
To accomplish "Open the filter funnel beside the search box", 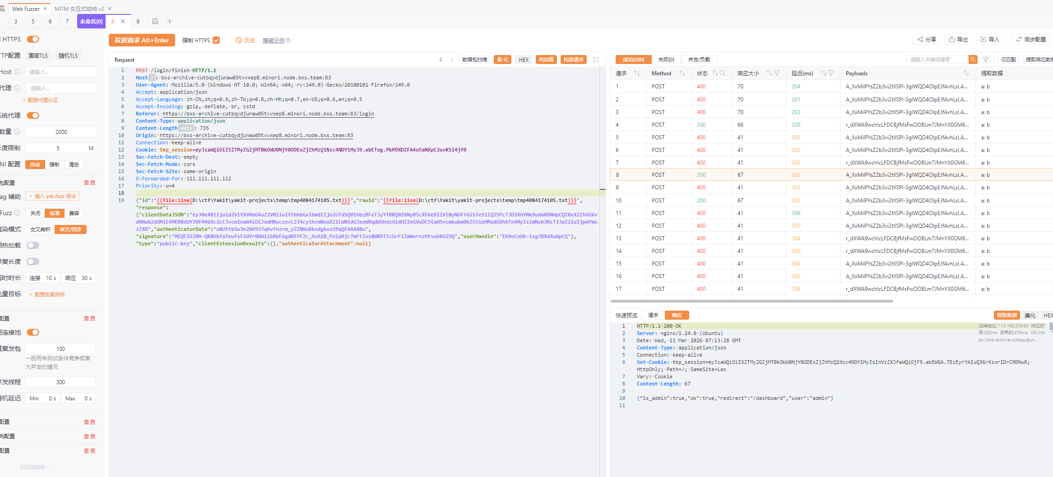I will [x=986, y=60].
